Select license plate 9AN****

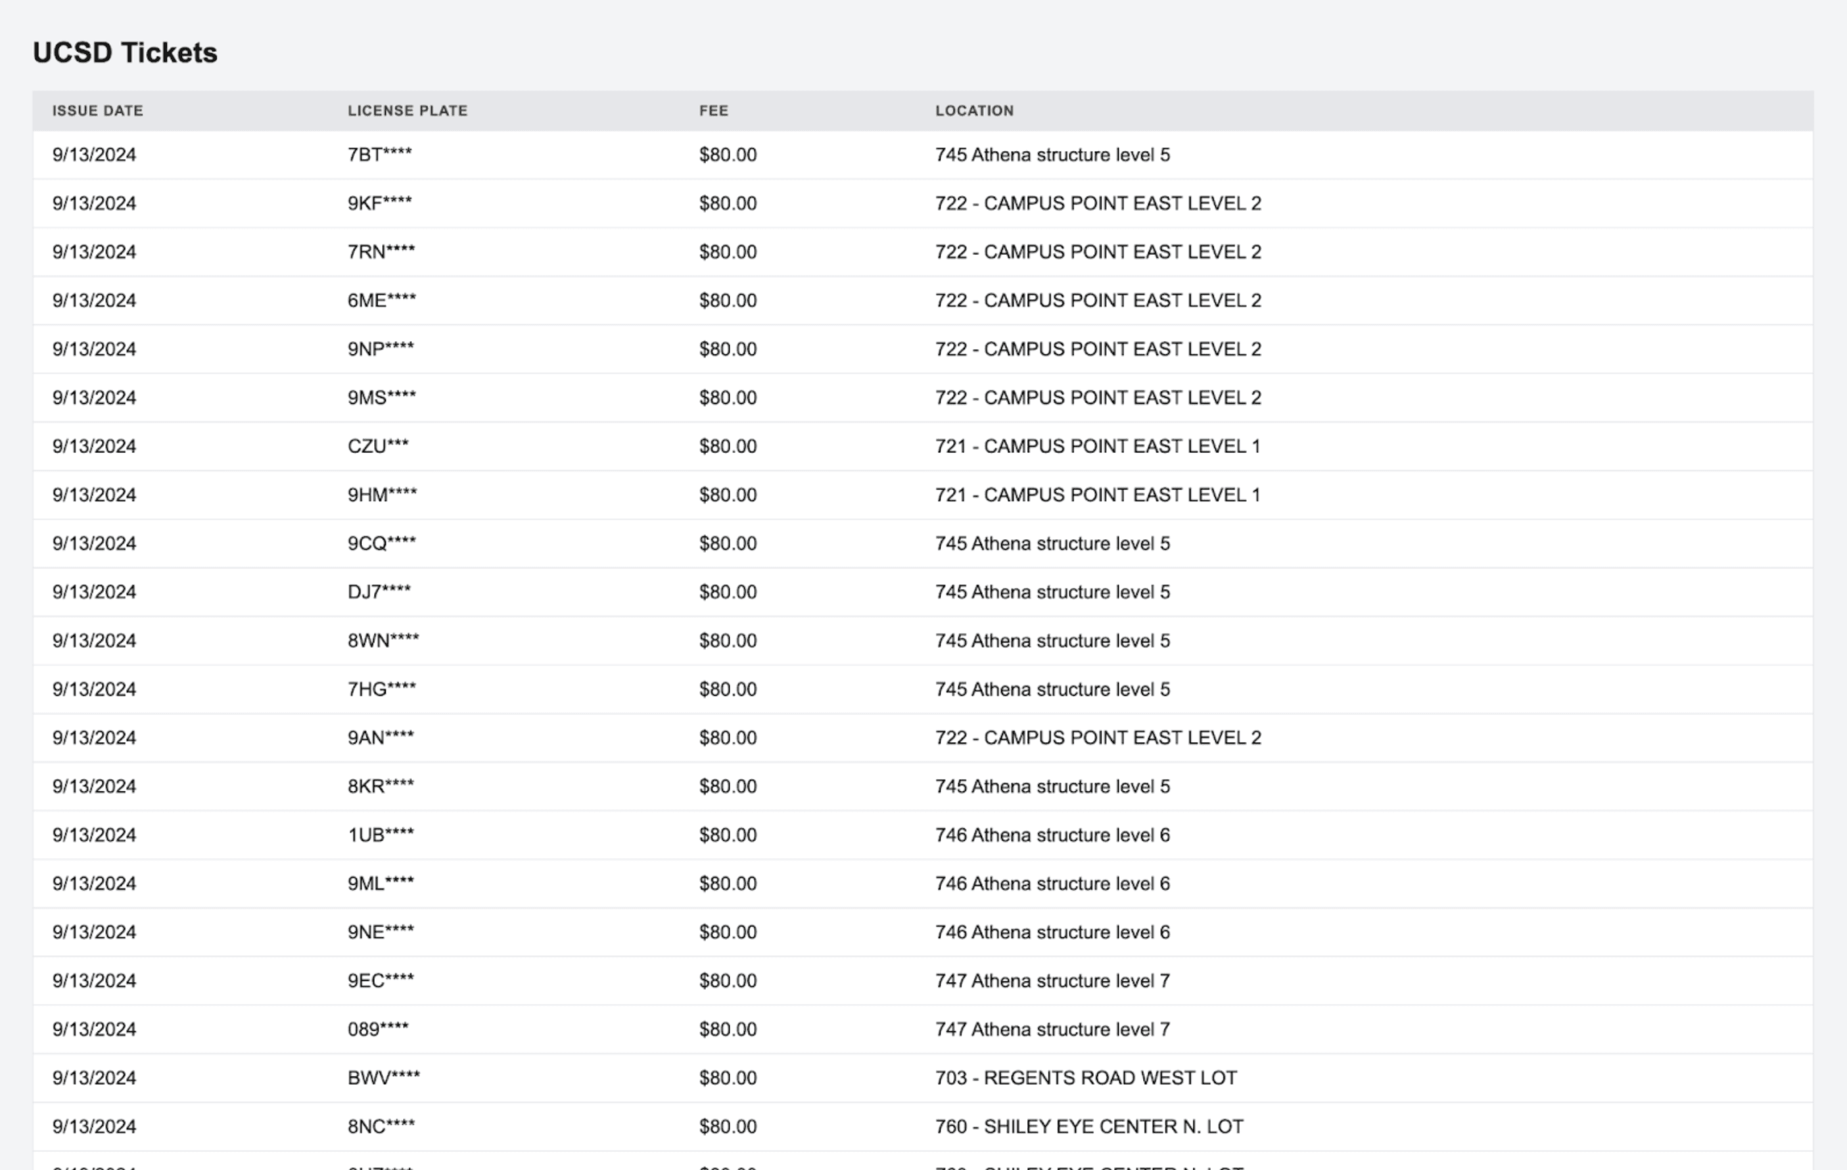[x=381, y=737]
